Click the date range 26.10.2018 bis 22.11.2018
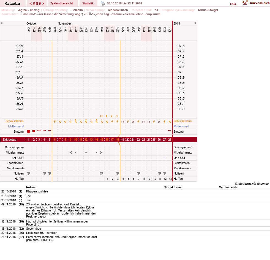The height and width of the screenshot is (260, 270). pyautogui.click(x=124, y=3)
